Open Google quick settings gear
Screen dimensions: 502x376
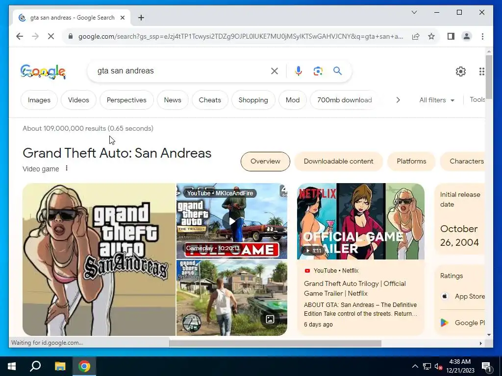(461, 71)
